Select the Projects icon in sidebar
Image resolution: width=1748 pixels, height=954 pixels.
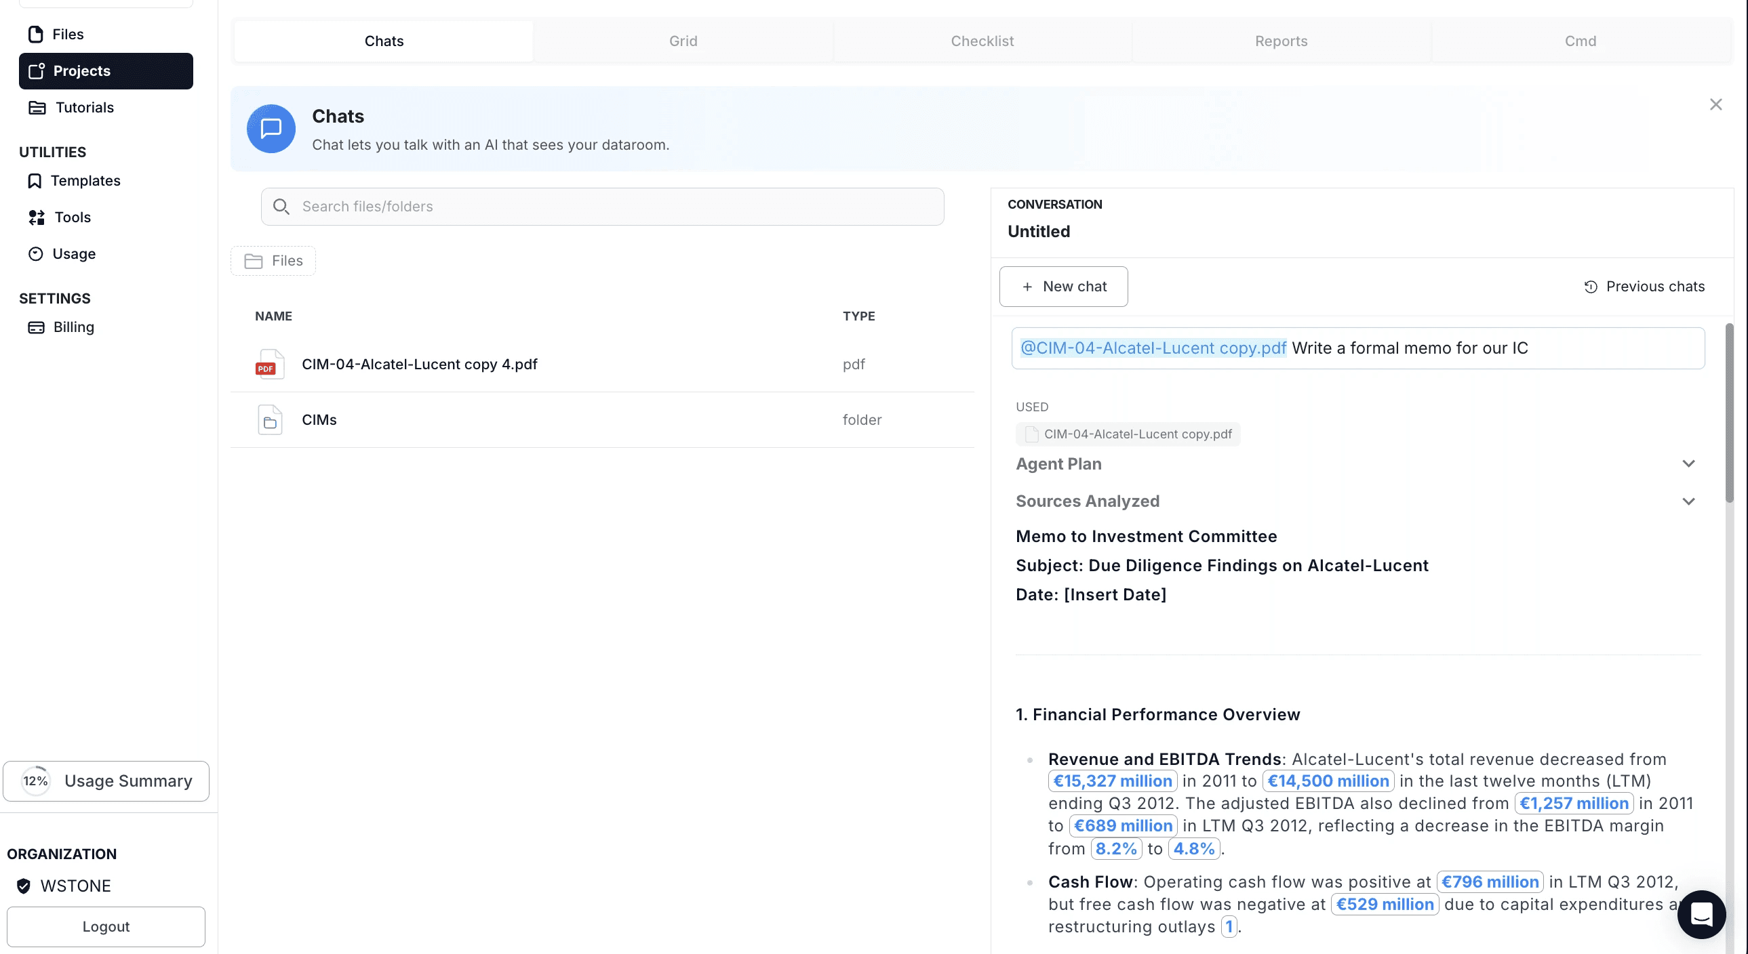tap(37, 71)
